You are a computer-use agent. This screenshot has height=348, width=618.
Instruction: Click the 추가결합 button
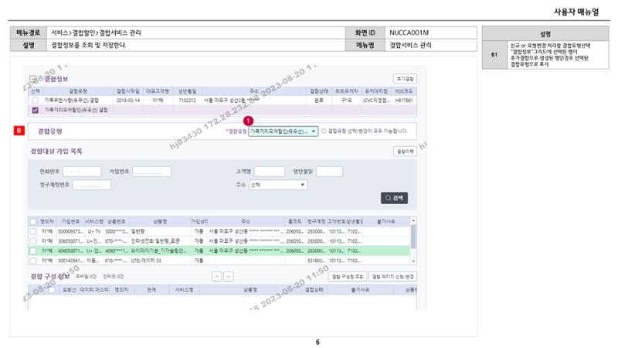point(405,79)
